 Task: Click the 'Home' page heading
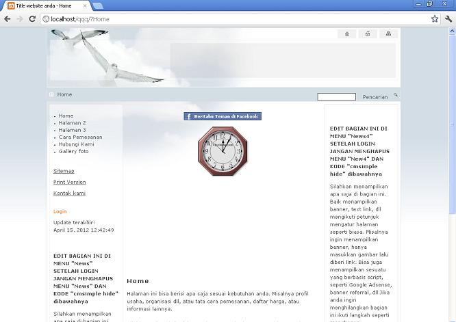pyautogui.click(x=138, y=281)
